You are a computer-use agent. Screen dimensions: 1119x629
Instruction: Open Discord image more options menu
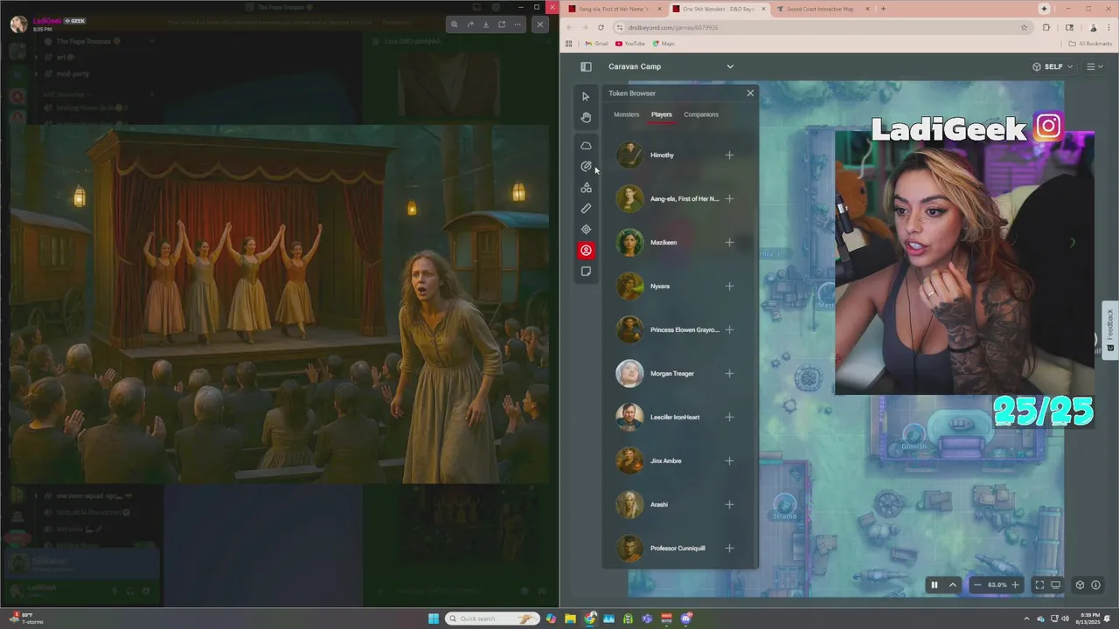tap(518, 24)
